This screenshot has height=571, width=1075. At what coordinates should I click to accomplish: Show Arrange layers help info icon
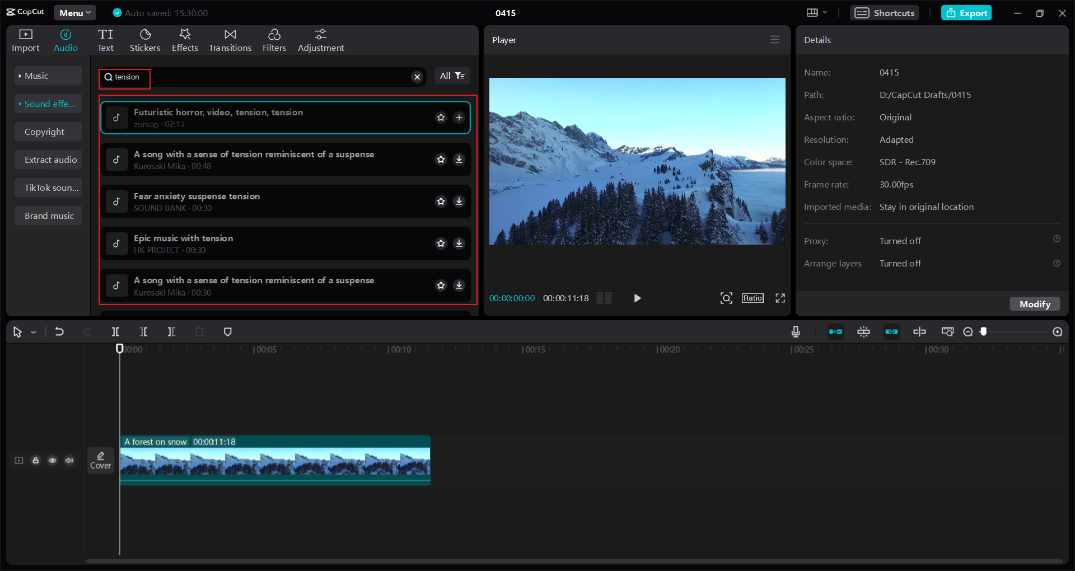1057,263
